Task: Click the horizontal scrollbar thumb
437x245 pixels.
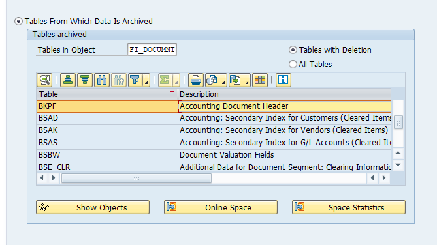Action: click(137, 179)
